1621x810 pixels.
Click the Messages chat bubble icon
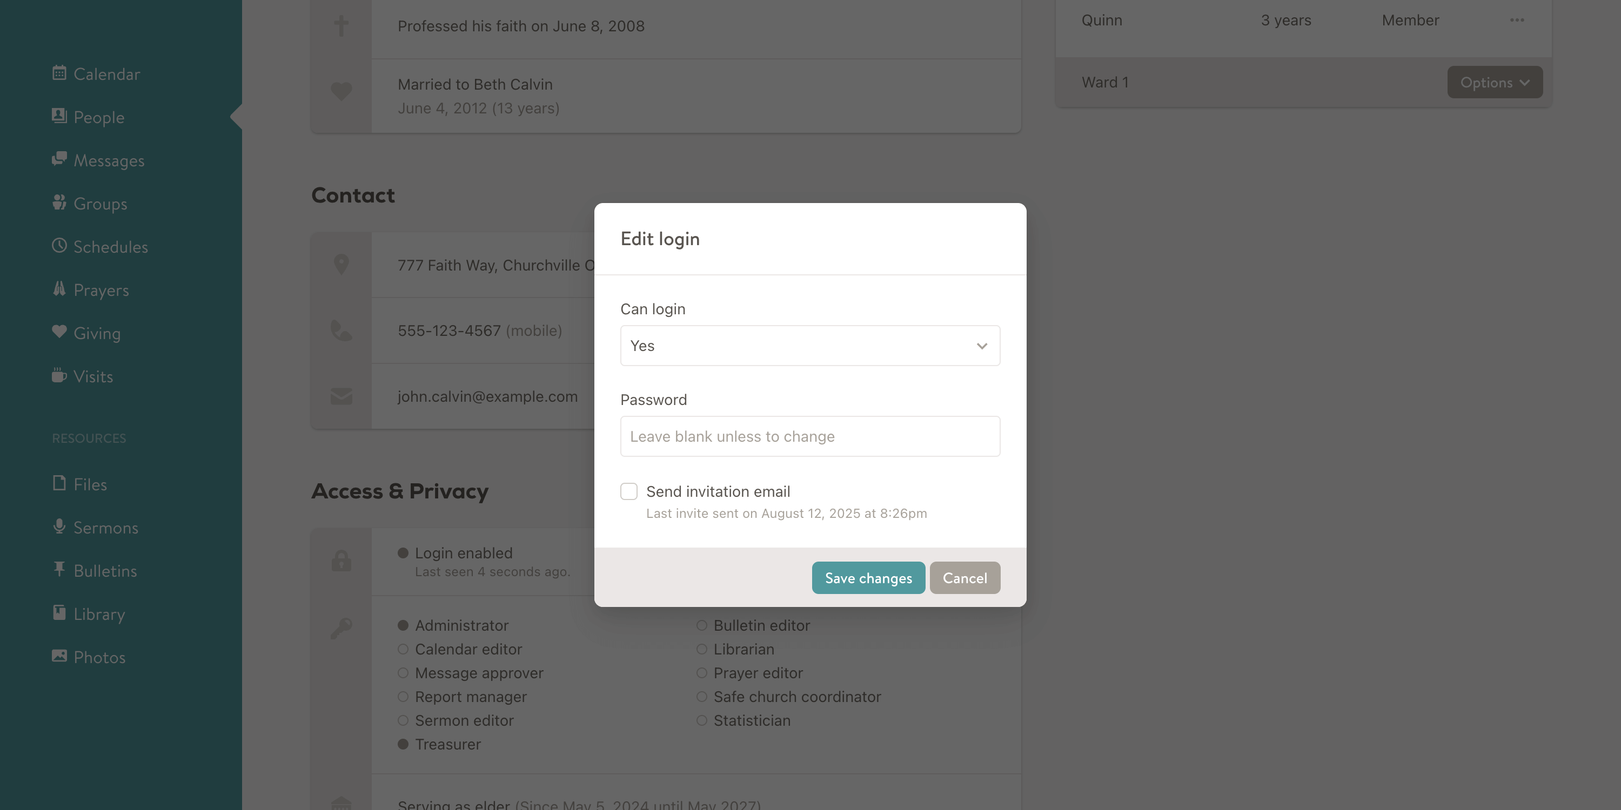click(x=59, y=159)
